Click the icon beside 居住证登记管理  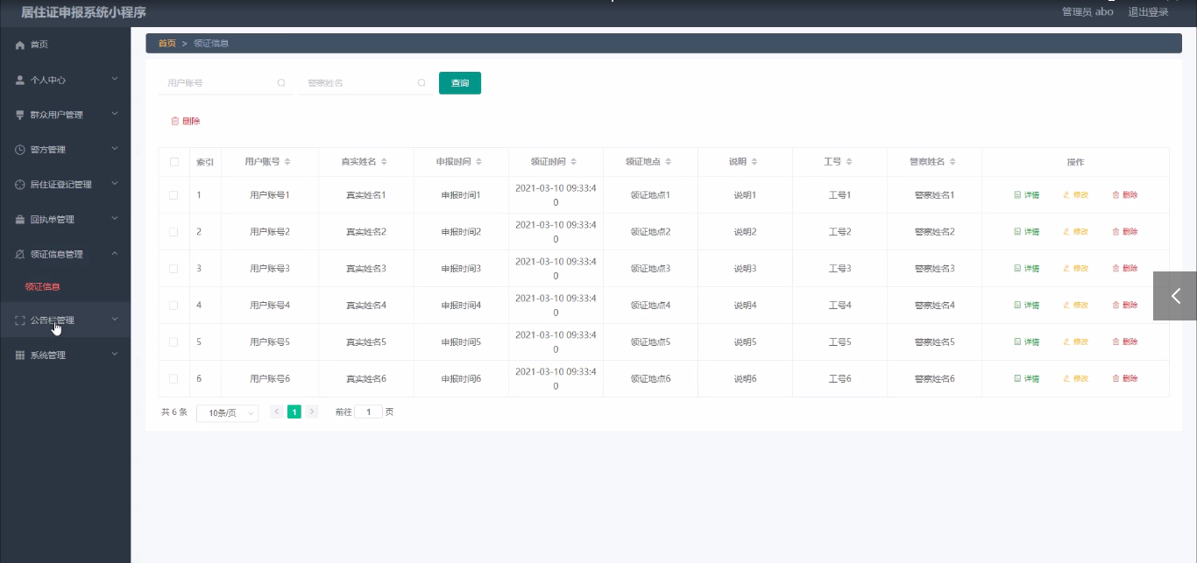[x=20, y=185]
